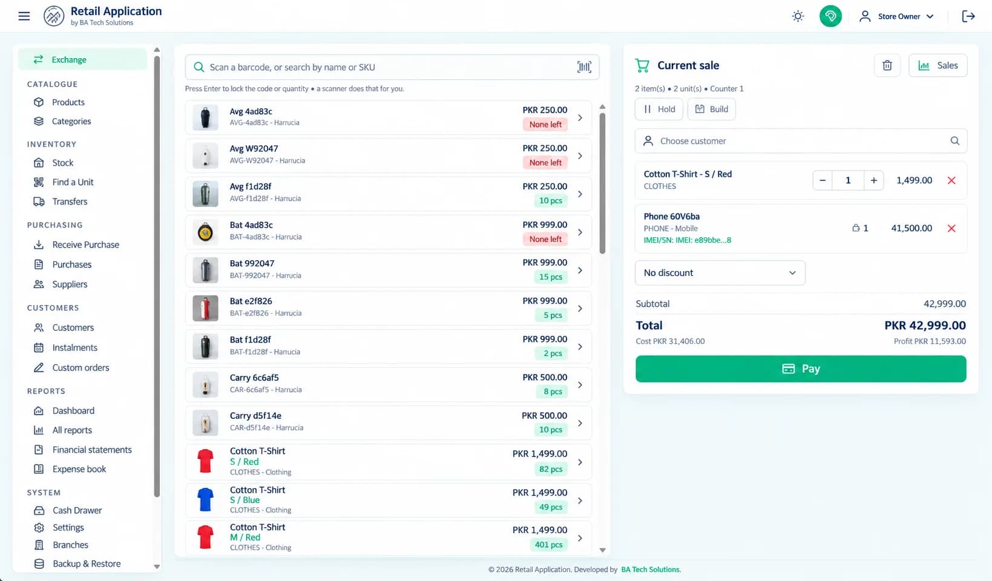Viewport: 992px width, 581px height.
Task: Click the Build button
Action: click(x=711, y=109)
